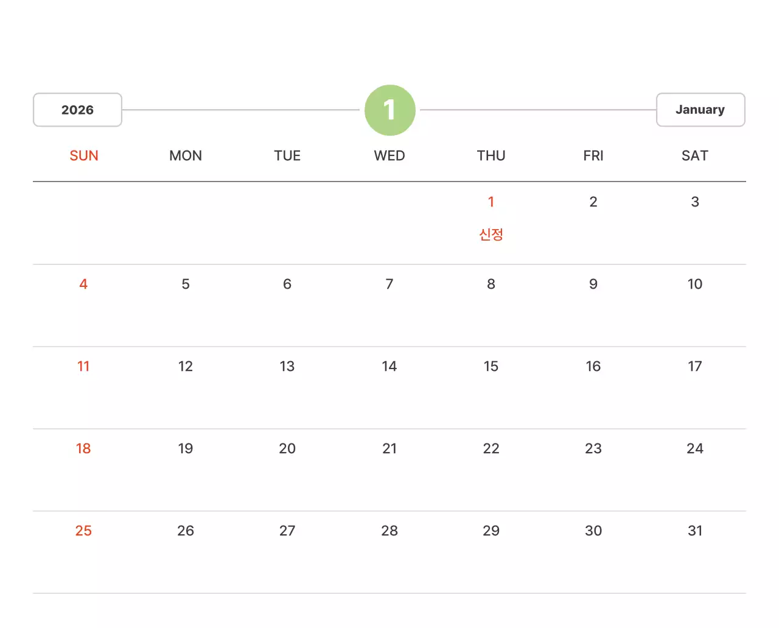Select January 1 holiday date
This screenshot has height=628, width=779.
(491, 202)
